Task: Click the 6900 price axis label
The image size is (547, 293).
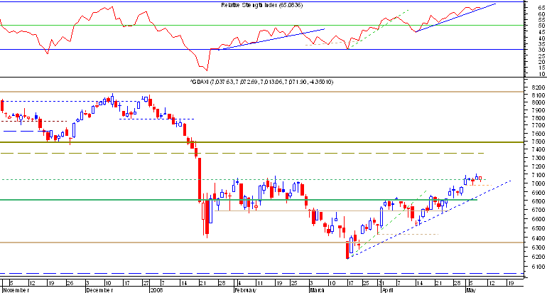Action: (538, 193)
